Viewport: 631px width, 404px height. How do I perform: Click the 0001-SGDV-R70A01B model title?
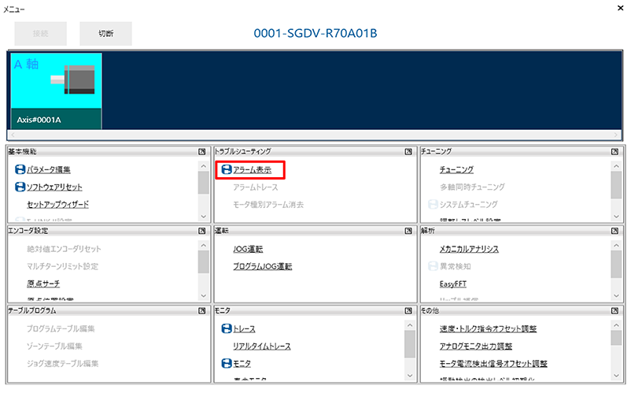315,33
